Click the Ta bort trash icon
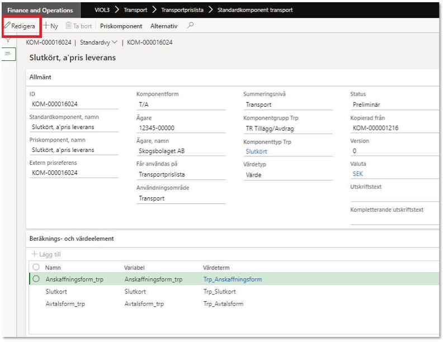 [69, 26]
